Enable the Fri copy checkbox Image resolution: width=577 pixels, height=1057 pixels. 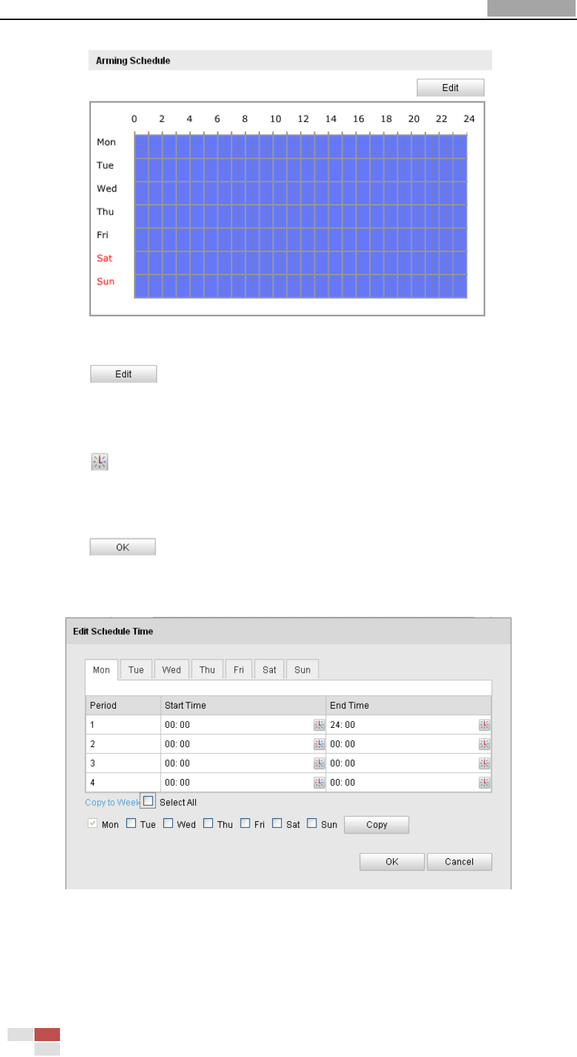click(x=245, y=824)
